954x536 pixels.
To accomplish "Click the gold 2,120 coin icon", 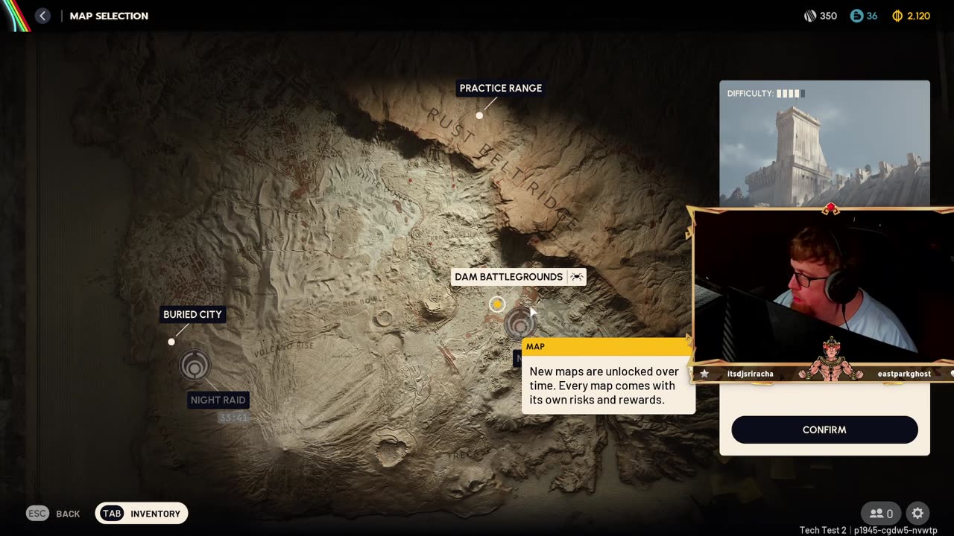I will (x=897, y=16).
